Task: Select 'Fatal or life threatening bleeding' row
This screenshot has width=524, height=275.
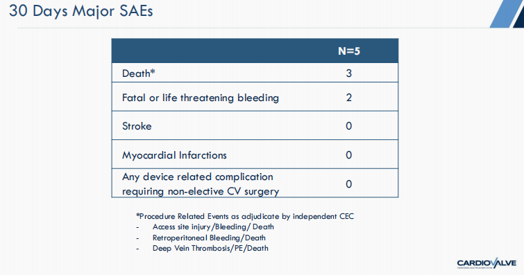Action: point(255,97)
